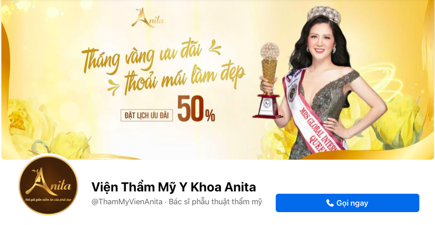Click the Gọi ngay call button
This screenshot has height=225, width=435.
348,203
